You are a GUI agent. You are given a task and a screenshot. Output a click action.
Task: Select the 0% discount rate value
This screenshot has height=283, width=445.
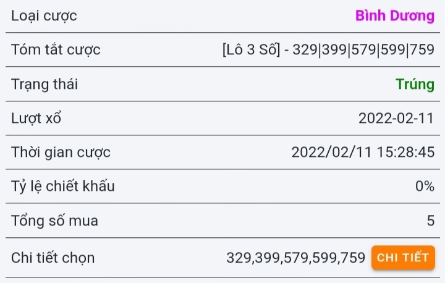click(425, 187)
